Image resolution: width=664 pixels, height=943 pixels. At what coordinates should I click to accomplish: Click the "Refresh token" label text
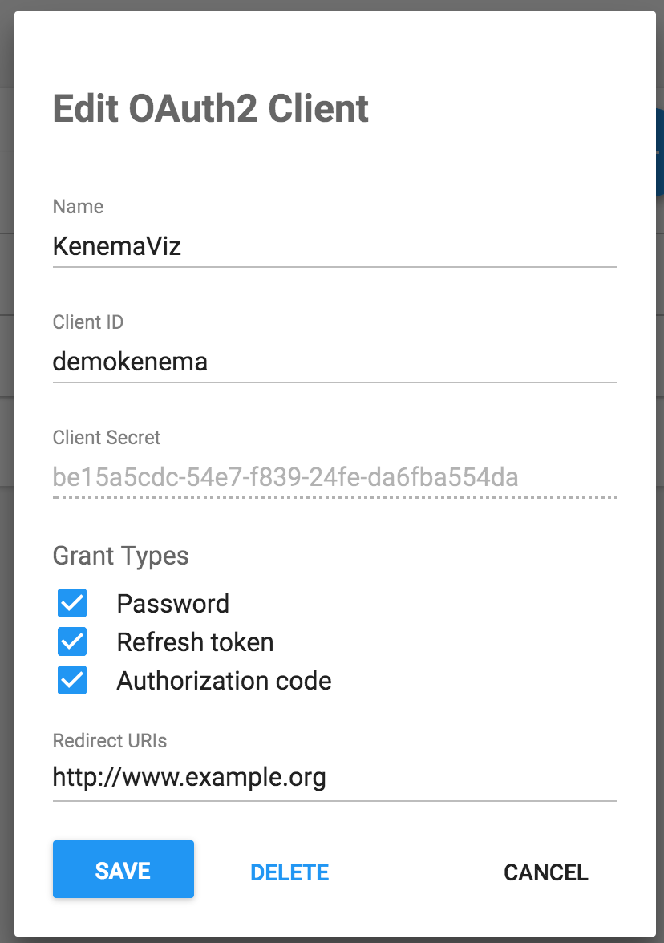coord(195,641)
